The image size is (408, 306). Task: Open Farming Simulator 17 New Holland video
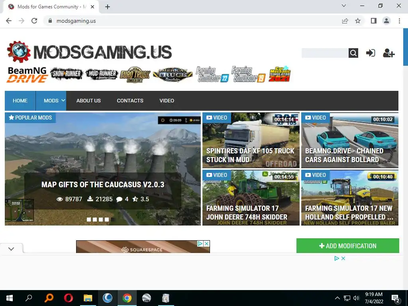[x=350, y=198]
